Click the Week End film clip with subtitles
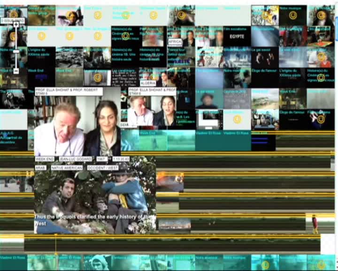 [x=94, y=202]
